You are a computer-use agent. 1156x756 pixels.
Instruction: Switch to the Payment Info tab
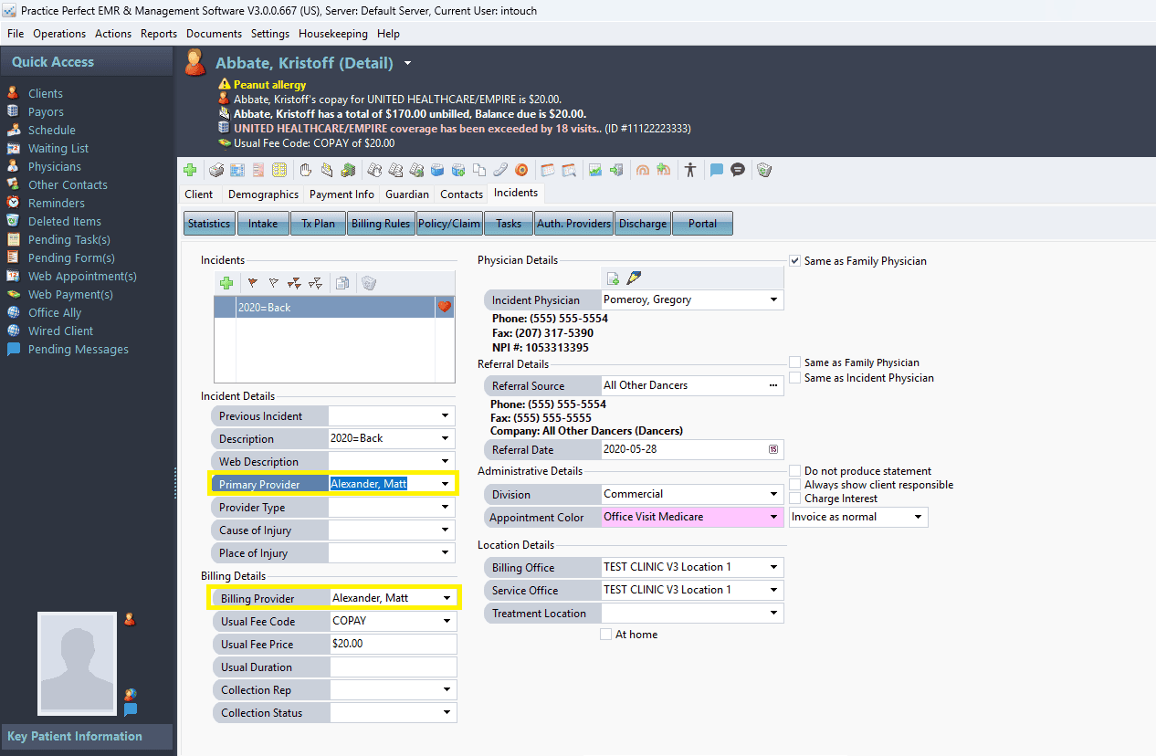tap(342, 194)
